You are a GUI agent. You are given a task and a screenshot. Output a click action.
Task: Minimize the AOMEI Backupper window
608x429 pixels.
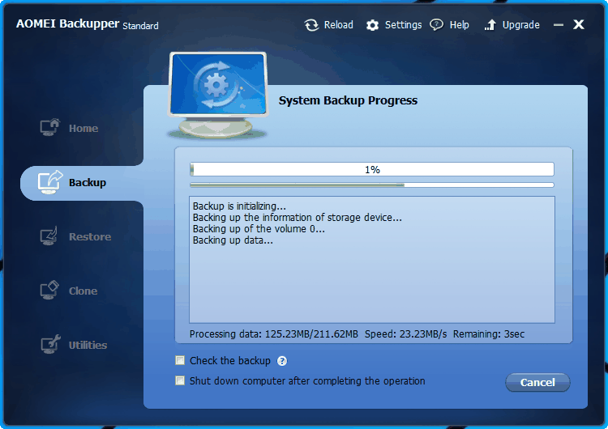559,25
